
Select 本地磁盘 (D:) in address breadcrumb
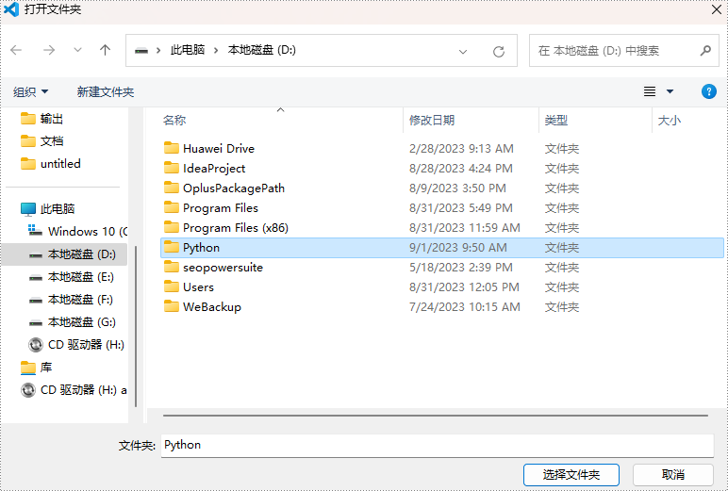click(x=262, y=50)
